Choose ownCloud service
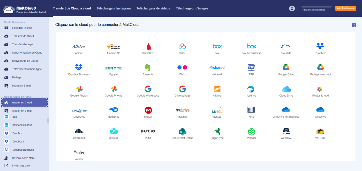 click(x=79, y=131)
